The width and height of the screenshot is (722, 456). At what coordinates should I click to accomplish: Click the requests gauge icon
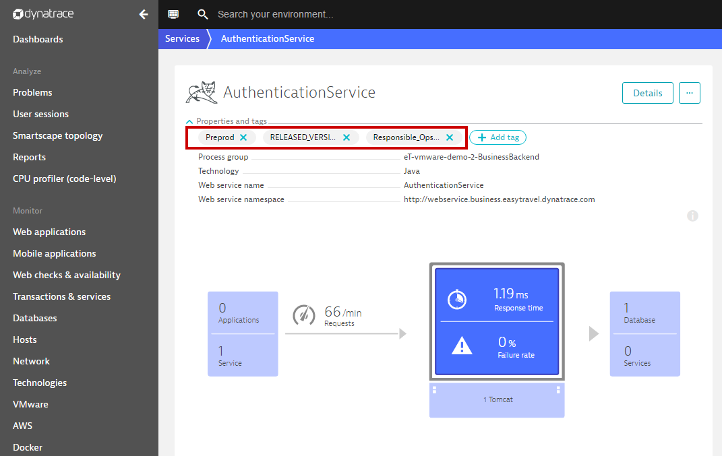304,316
